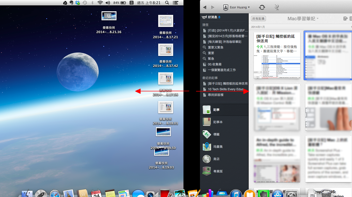The height and width of the screenshot is (197, 352).
Task: Open the yellow Notes icon in the Dock
Action: click(110, 194)
